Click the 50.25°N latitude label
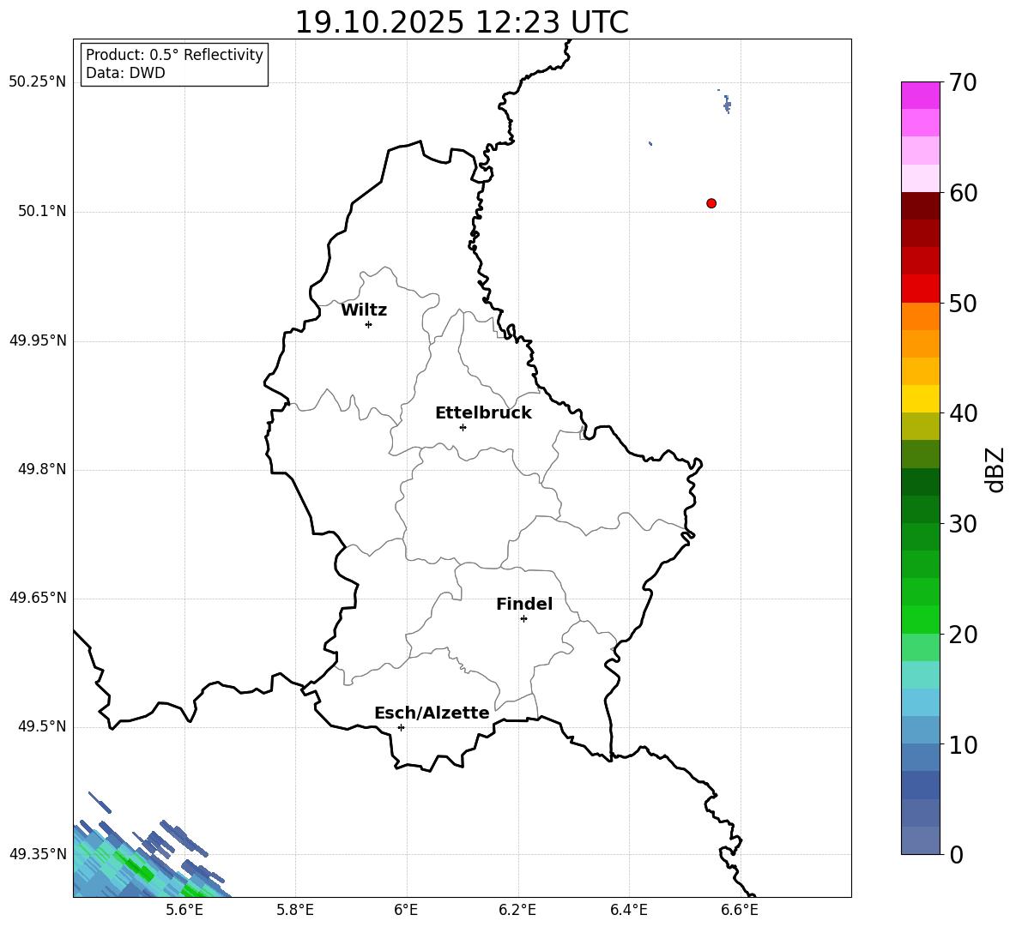This screenshot has width=1016, height=927. [x=38, y=82]
